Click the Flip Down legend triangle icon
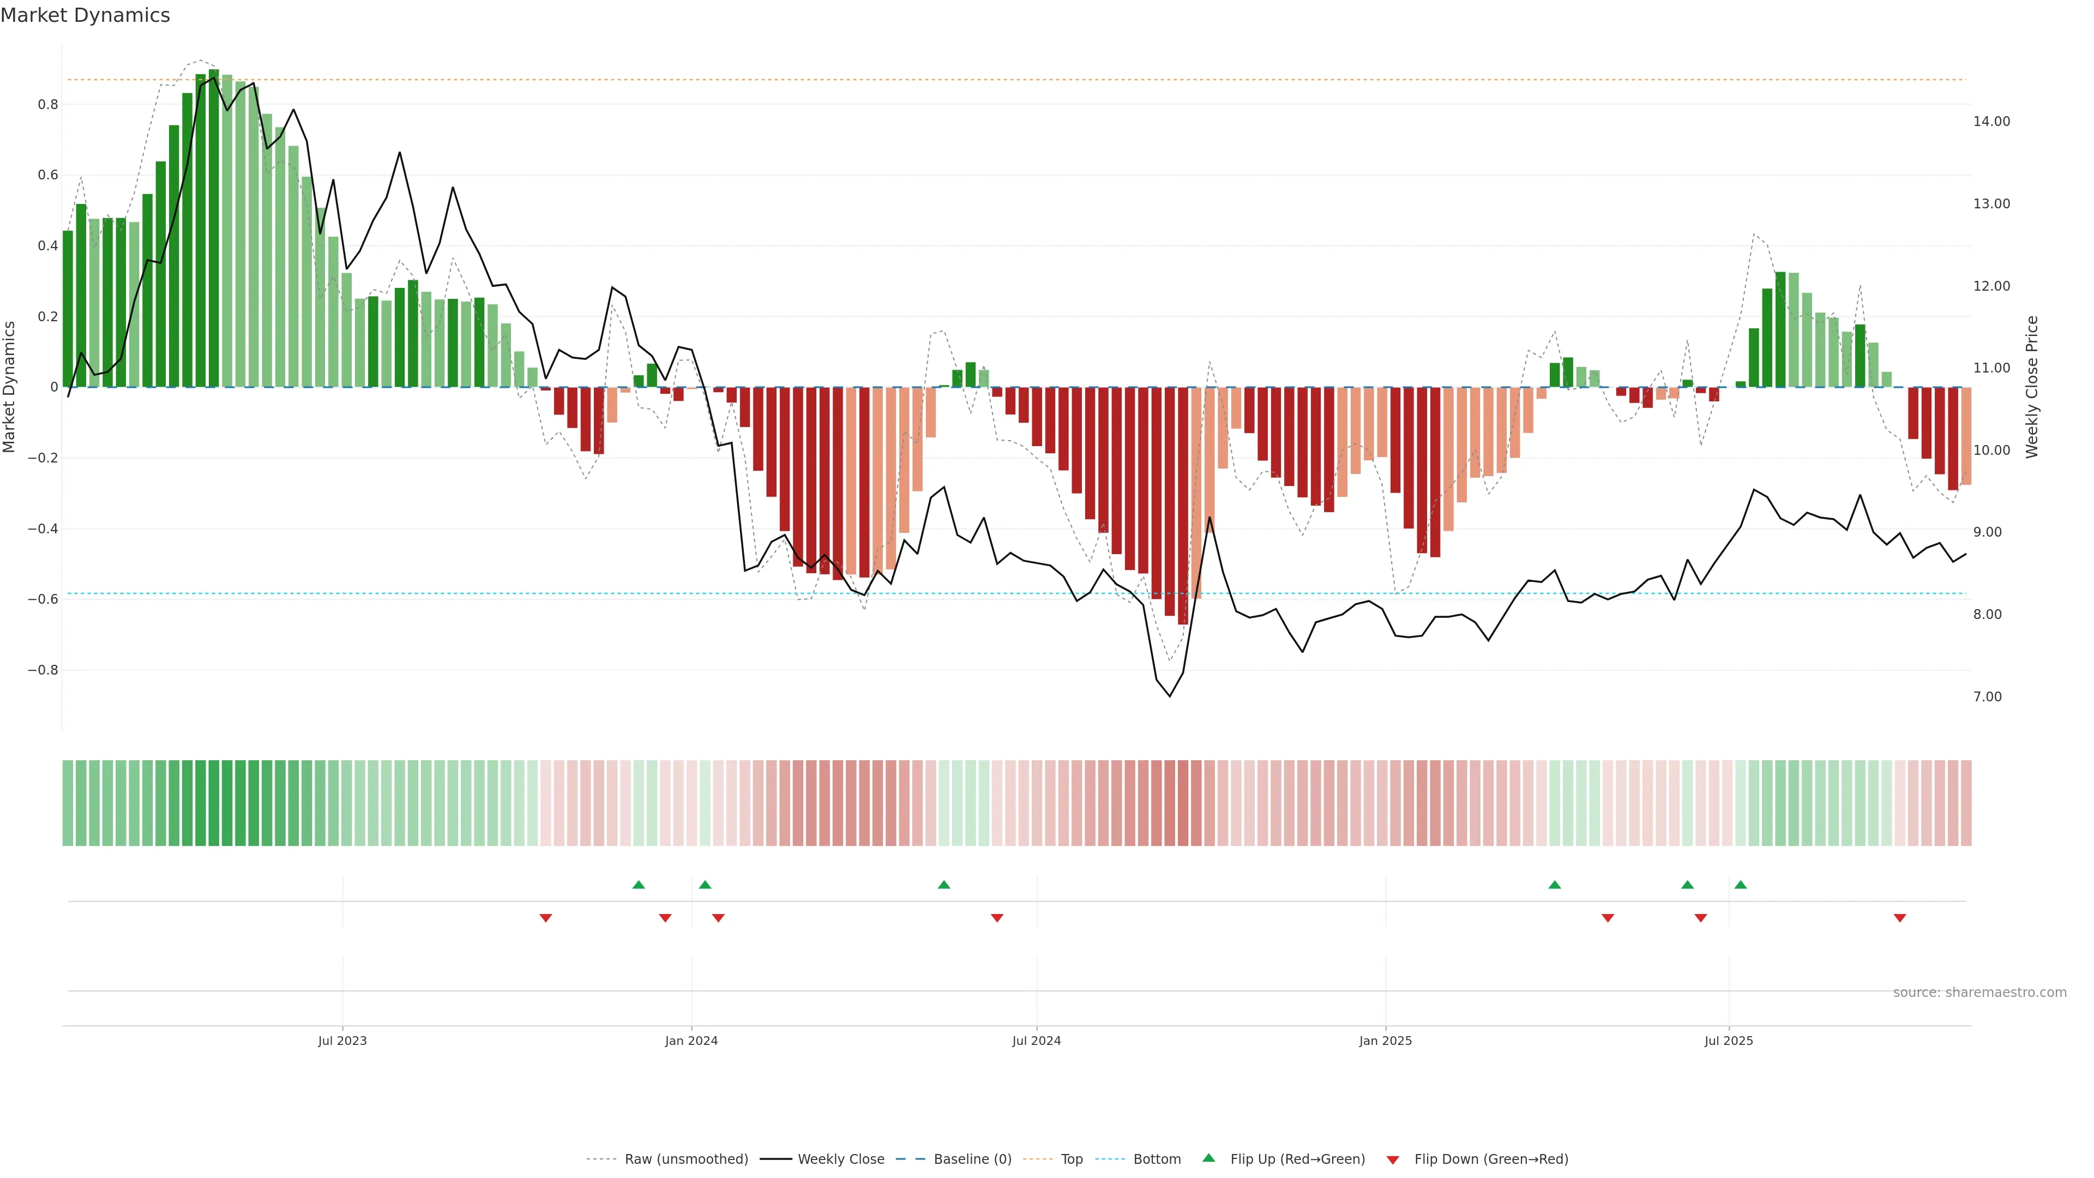 pos(1393,1159)
